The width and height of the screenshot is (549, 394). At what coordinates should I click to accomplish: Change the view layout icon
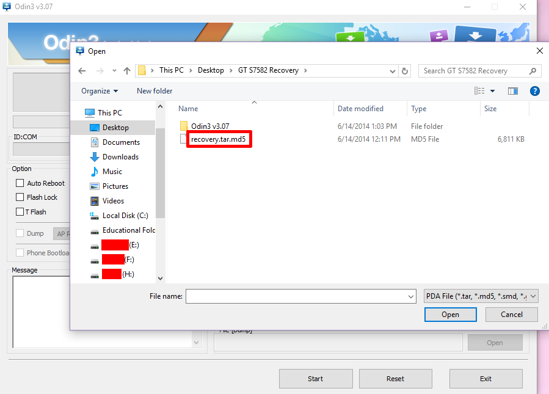(479, 91)
